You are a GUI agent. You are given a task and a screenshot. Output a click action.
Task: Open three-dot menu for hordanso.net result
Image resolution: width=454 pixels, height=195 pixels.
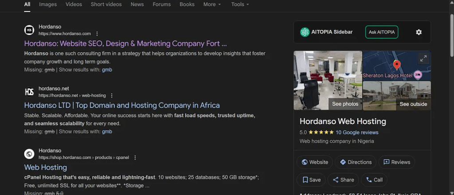112,96
